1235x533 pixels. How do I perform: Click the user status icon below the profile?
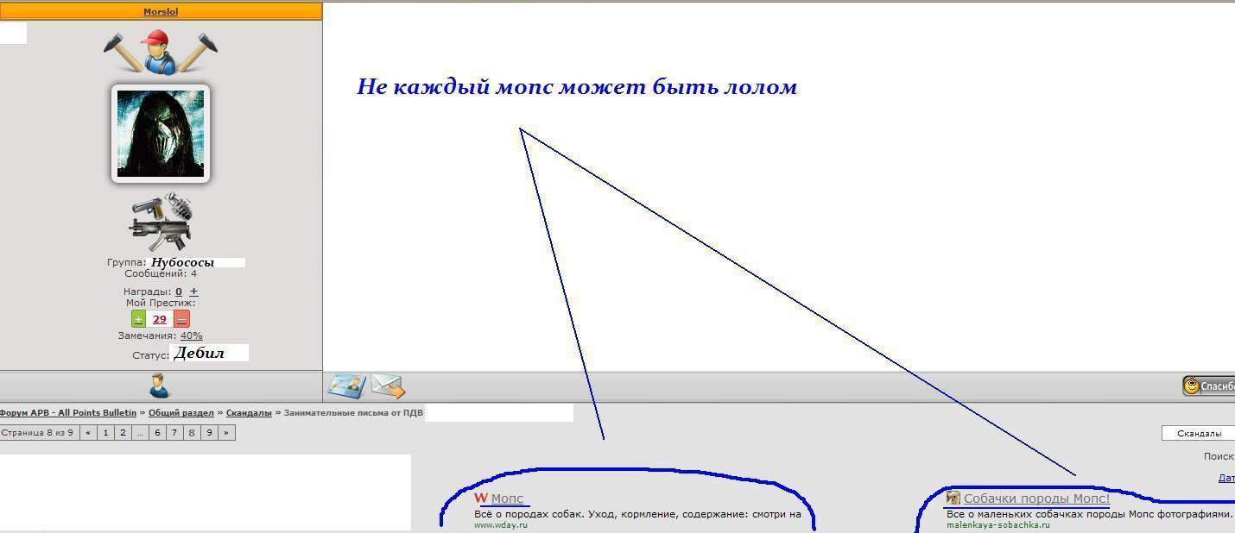coord(160,386)
